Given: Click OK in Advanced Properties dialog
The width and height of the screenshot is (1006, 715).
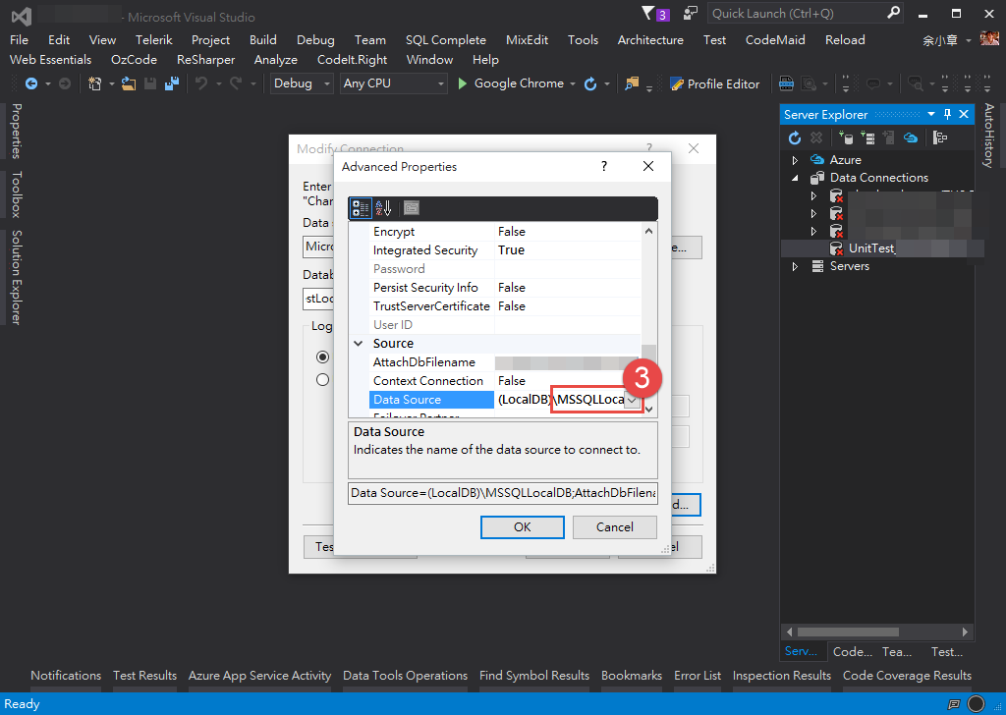Looking at the screenshot, I should (523, 527).
